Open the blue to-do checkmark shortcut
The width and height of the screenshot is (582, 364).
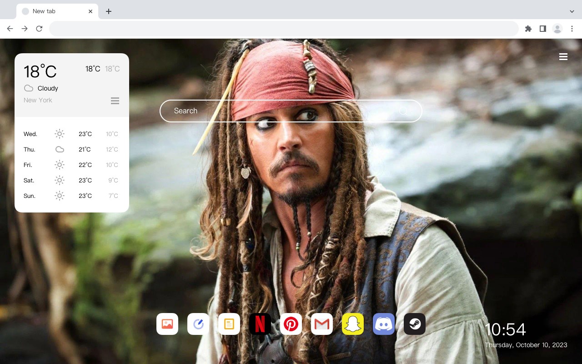pyautogui.click(x=198, y=324)
